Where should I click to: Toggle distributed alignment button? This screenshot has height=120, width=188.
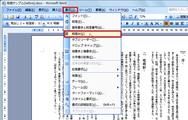click(x=182, y=24)
